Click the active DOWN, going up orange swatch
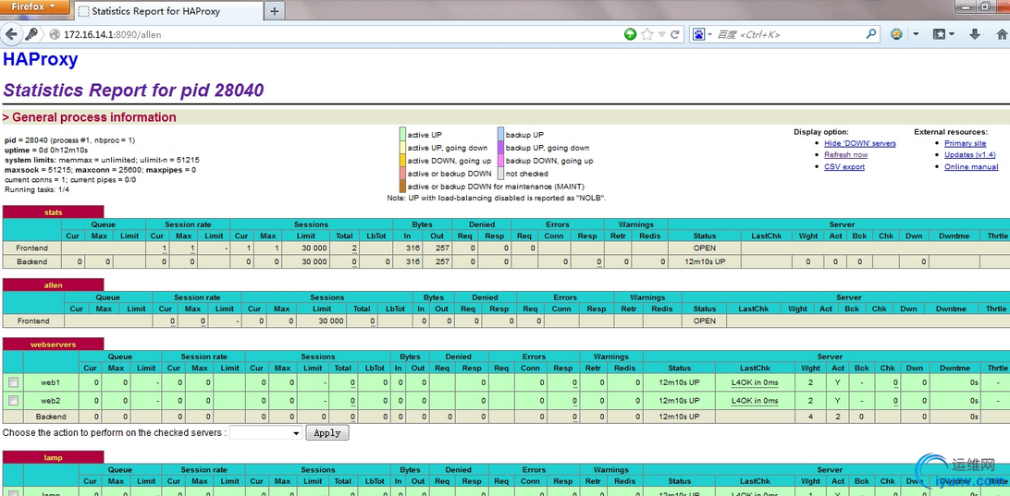The height and width of the screenshot is (496, 1010). [402, 160]
